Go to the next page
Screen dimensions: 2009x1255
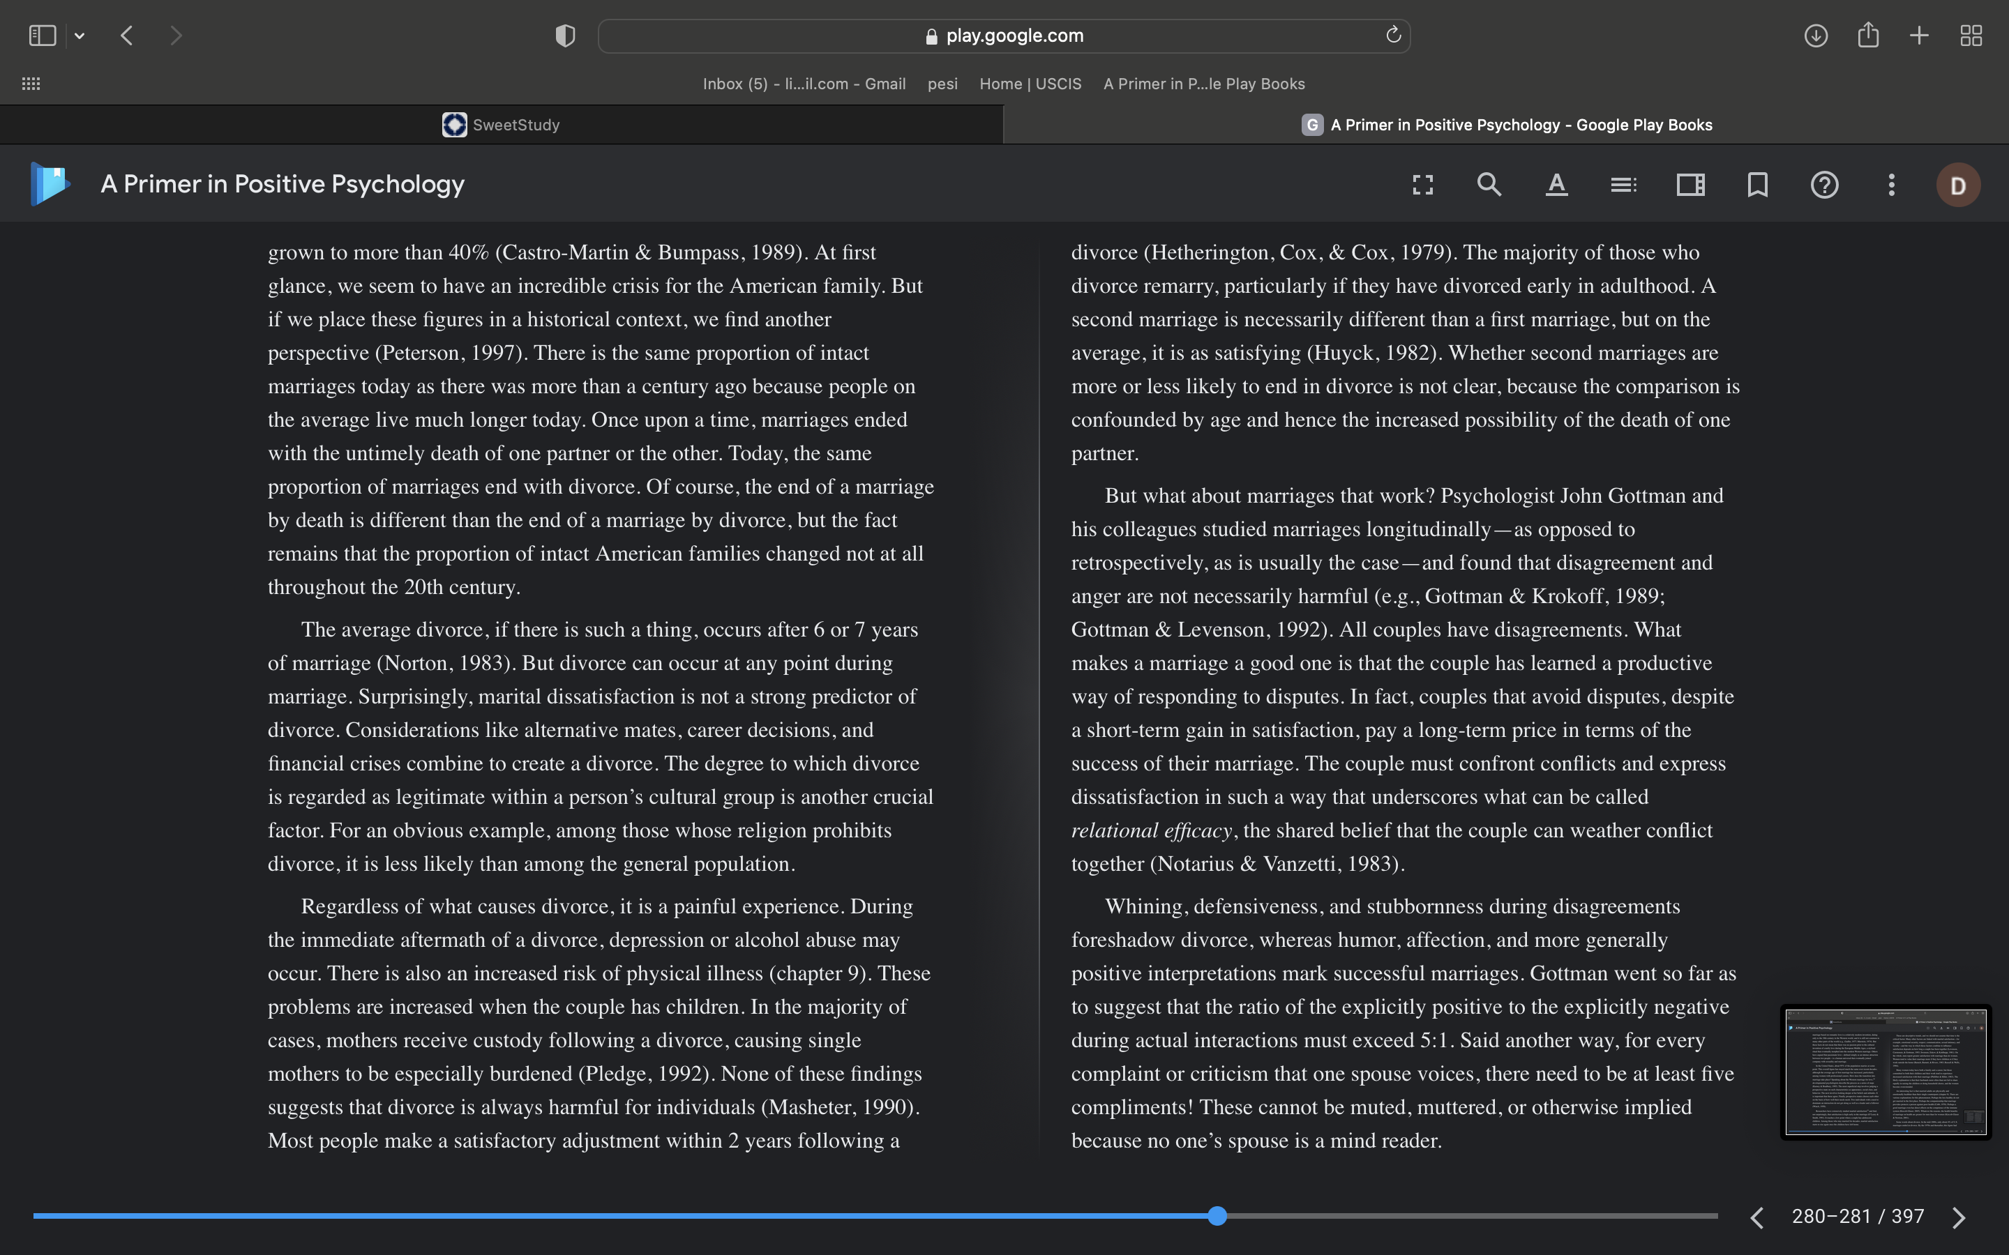click(1959, 1217)
